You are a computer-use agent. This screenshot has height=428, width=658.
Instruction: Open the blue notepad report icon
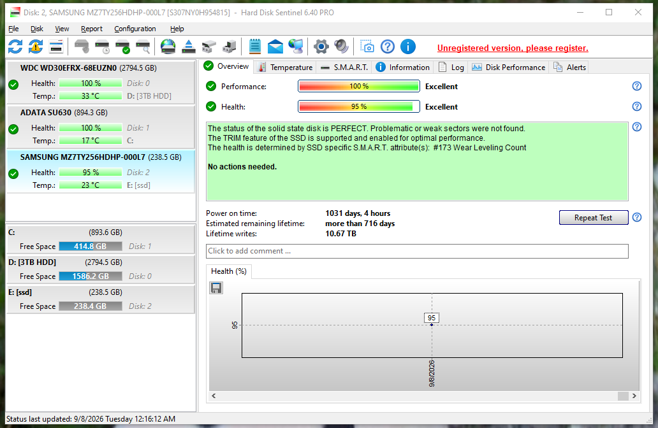pos(255,46)
